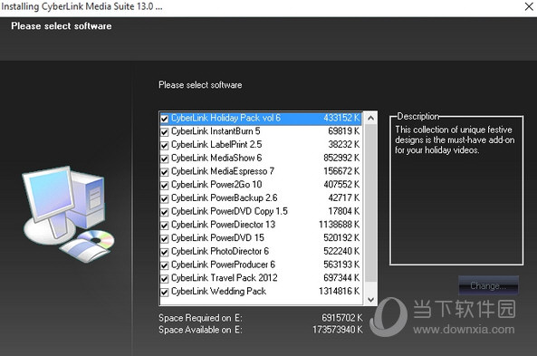Toggle the CyberLink Wedding Pack checkbox
Screen dimensions: 537x356
pyautogui.click(x=165, y=293)
